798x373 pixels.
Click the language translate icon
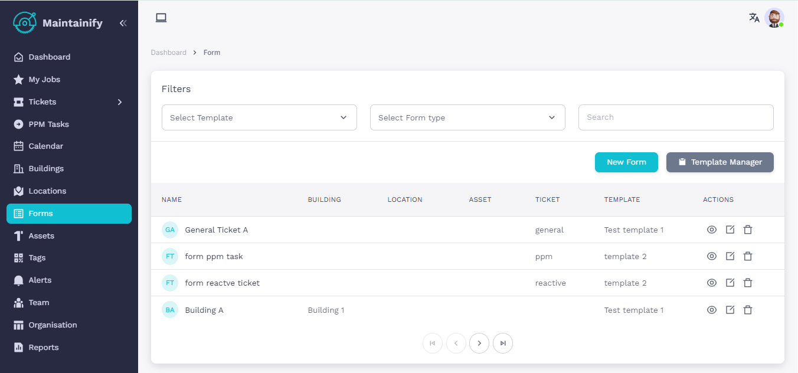(754, 18)
